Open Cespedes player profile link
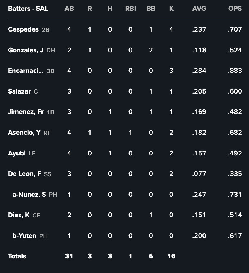 pyautogui.click(x=23, y=29)
